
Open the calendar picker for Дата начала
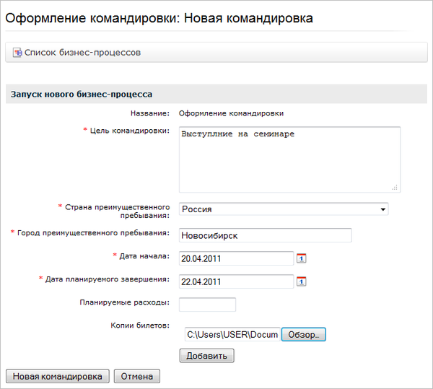coord(302,258)
